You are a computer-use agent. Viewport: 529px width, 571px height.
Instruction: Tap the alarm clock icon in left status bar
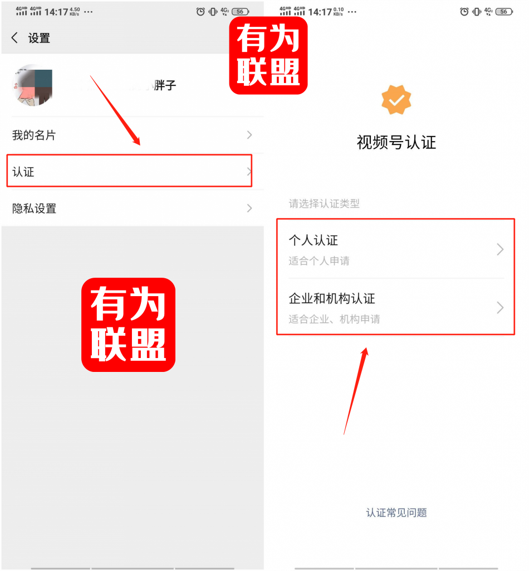(x=200, y=12)
